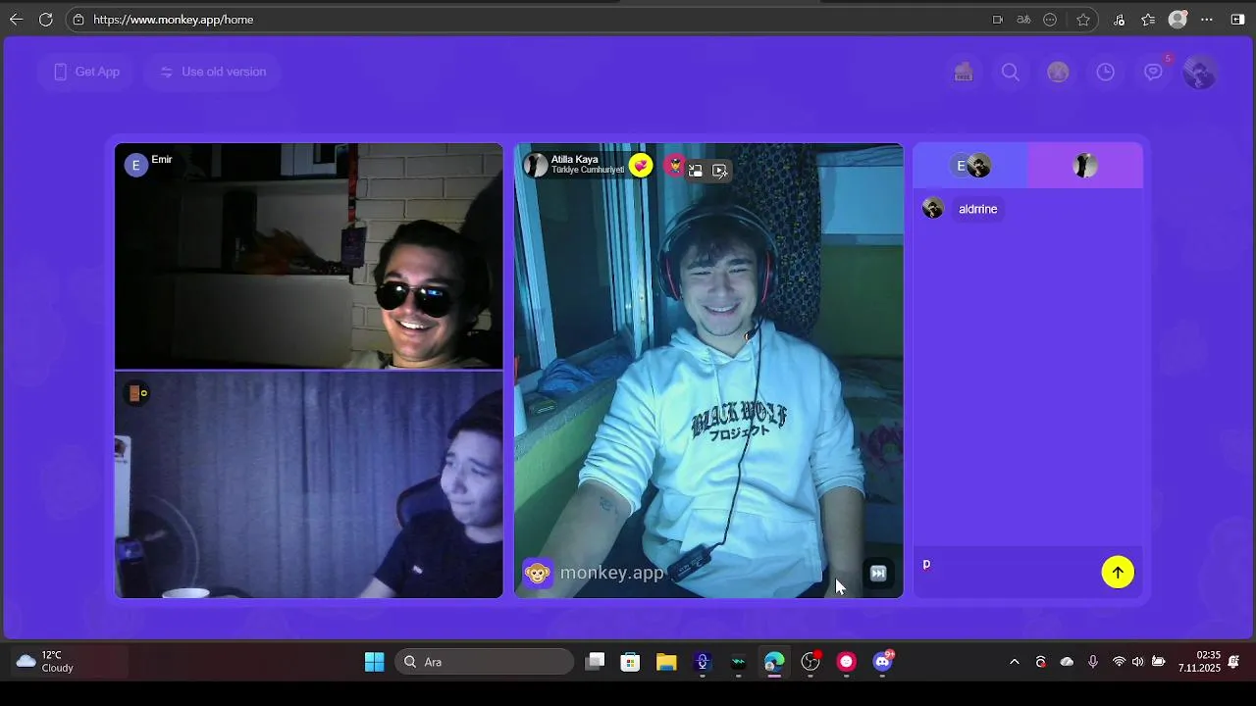1256x706 pixels.
Task: Open browser settings and more menu
Action: click(x=1207, y=20)
